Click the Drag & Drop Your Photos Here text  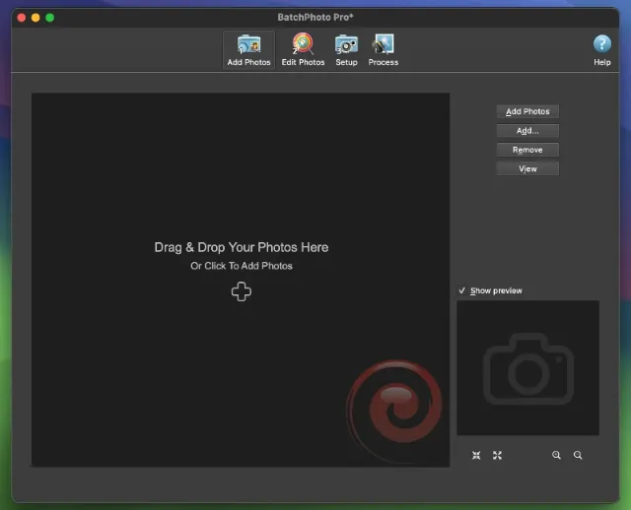(241, 247)
